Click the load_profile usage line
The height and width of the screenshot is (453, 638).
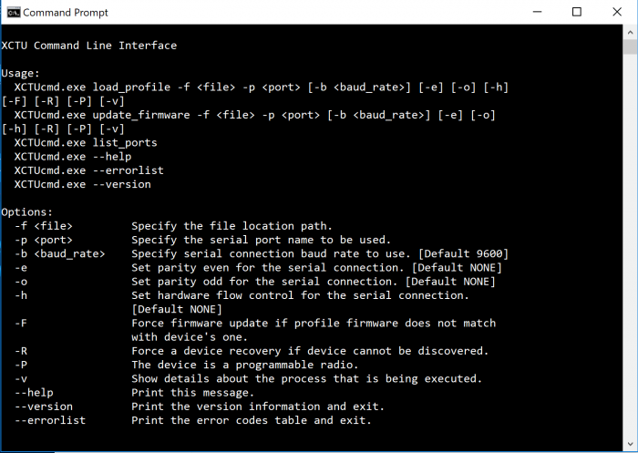coord(255,94)
